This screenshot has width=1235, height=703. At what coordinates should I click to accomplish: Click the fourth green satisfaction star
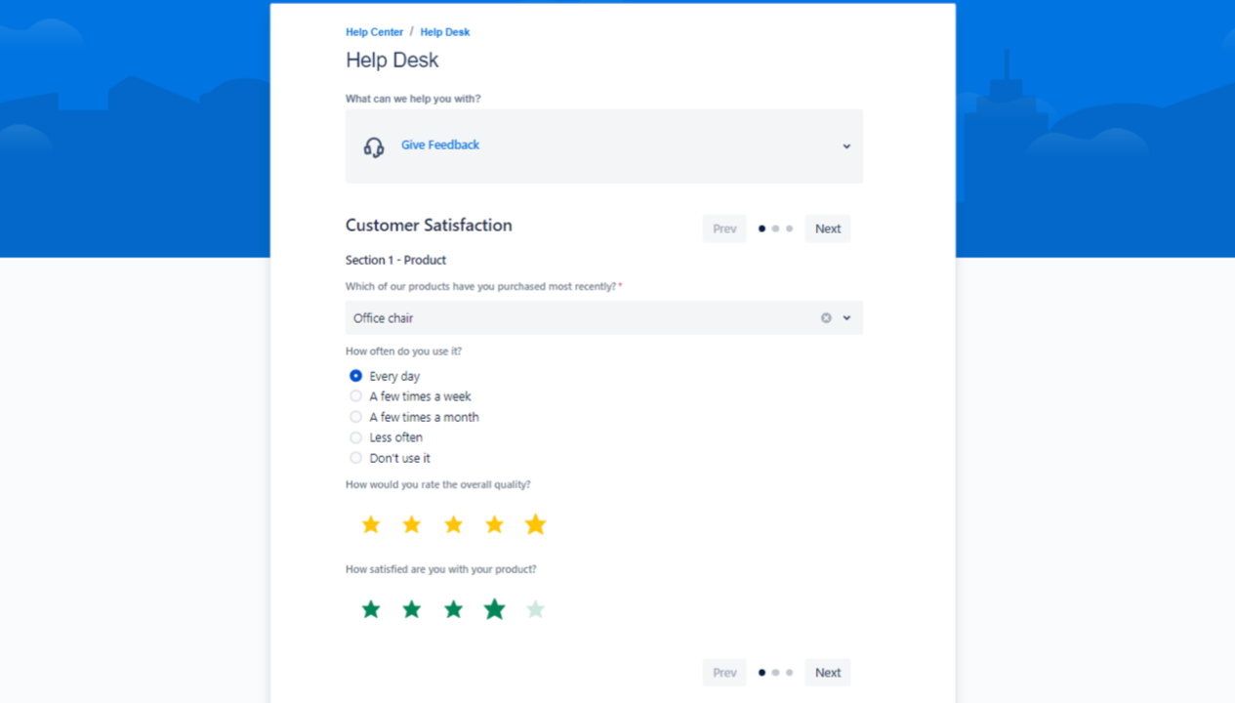click(x=494, y=610)
